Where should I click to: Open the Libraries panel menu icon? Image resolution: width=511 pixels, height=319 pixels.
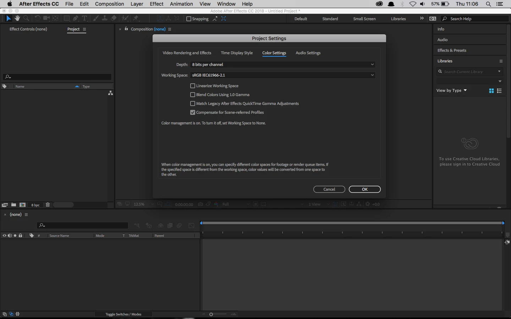(501, 61)
